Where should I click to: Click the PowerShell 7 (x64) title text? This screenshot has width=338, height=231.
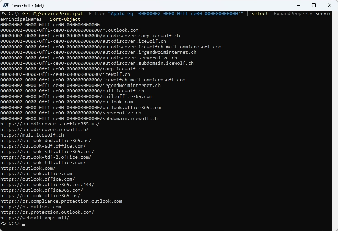click(x=27, y=6)
